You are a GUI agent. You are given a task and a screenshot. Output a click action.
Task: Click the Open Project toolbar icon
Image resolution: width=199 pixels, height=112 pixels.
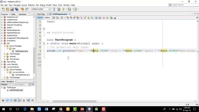[x=12, y=9]
